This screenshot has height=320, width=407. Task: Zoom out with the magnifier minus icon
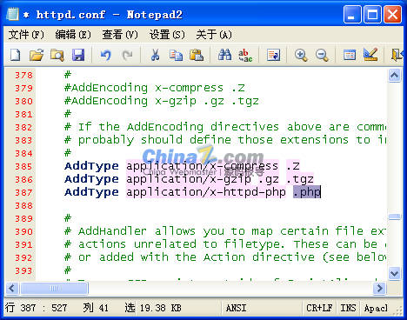click(x=322, y=55)
